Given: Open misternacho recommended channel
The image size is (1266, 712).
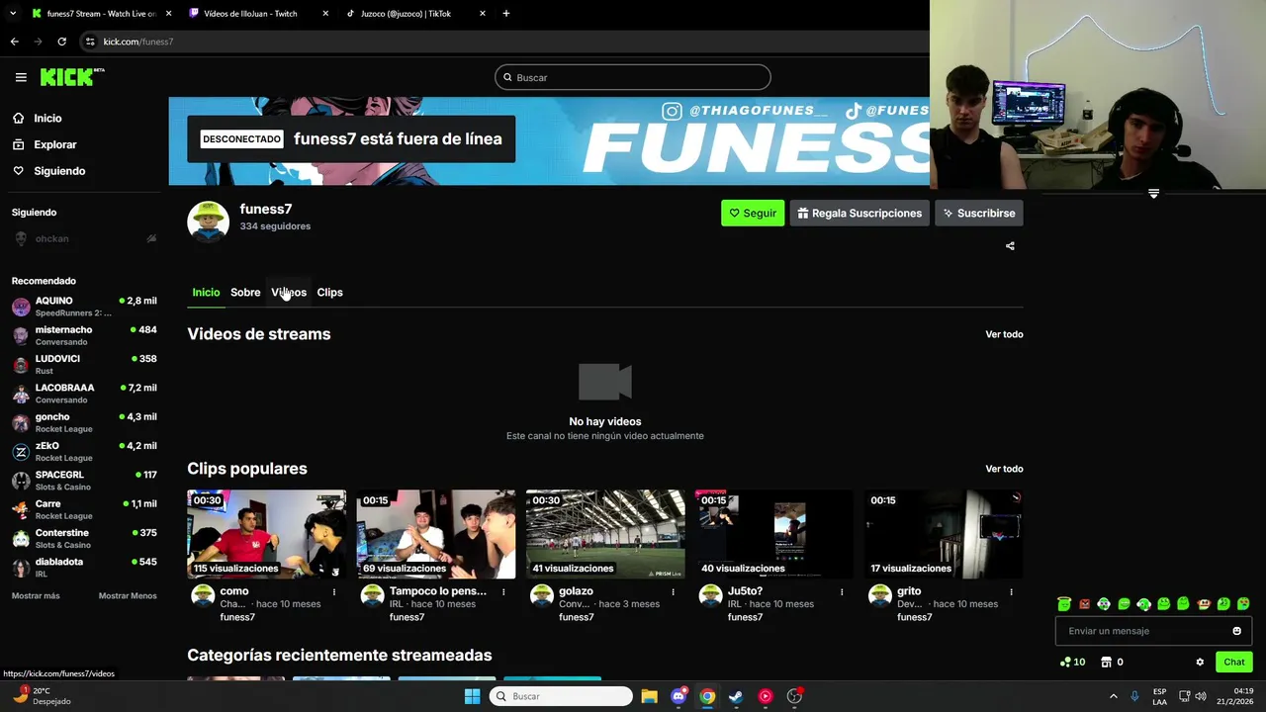Looking at the screenshot, I should 84,335.
